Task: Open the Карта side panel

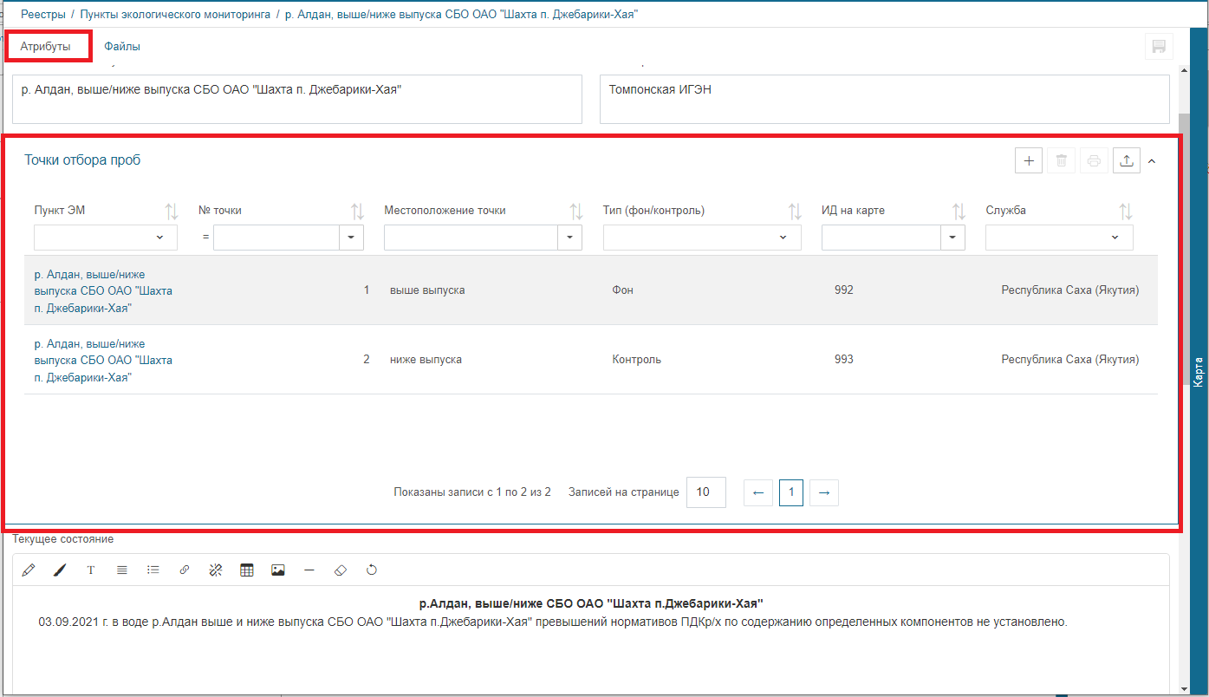Action: click(1199, 371)
